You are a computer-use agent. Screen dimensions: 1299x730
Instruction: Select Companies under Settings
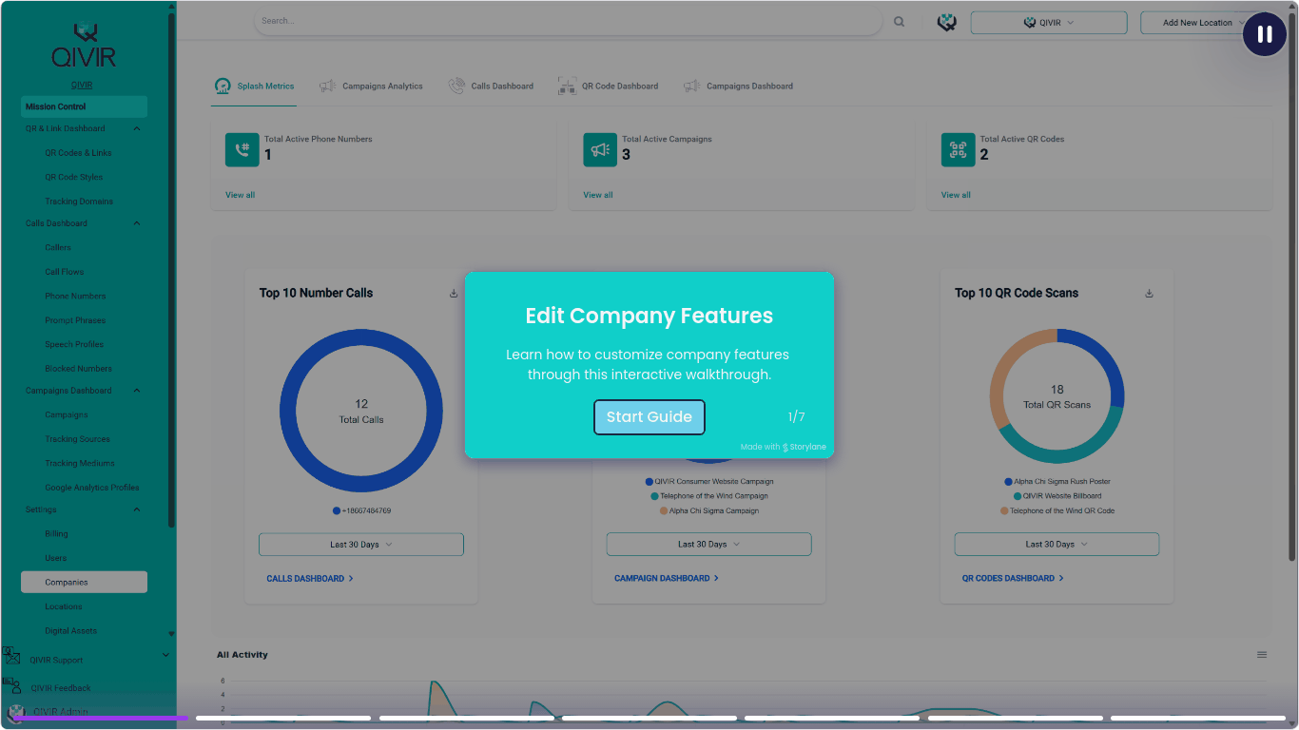pyautogui.click(x=84, y=583)
